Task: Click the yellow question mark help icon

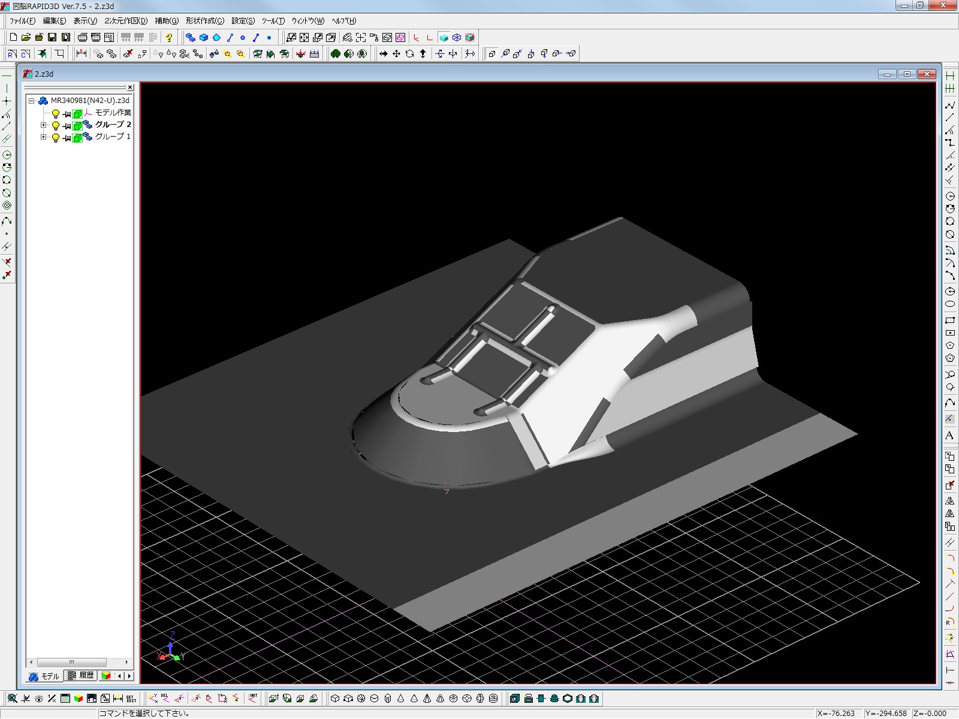Action: coord(169,38)
